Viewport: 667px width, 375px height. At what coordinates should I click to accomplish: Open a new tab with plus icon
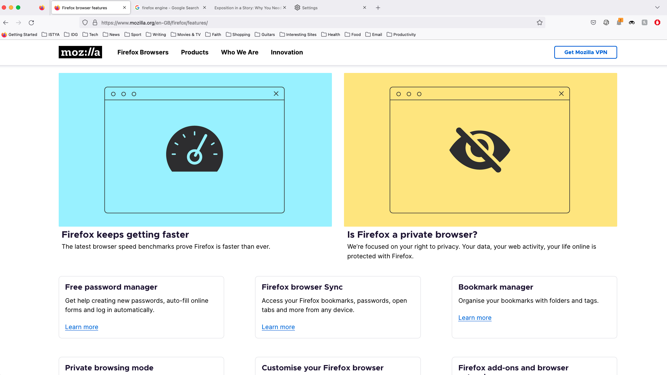[x=378, y=8]
